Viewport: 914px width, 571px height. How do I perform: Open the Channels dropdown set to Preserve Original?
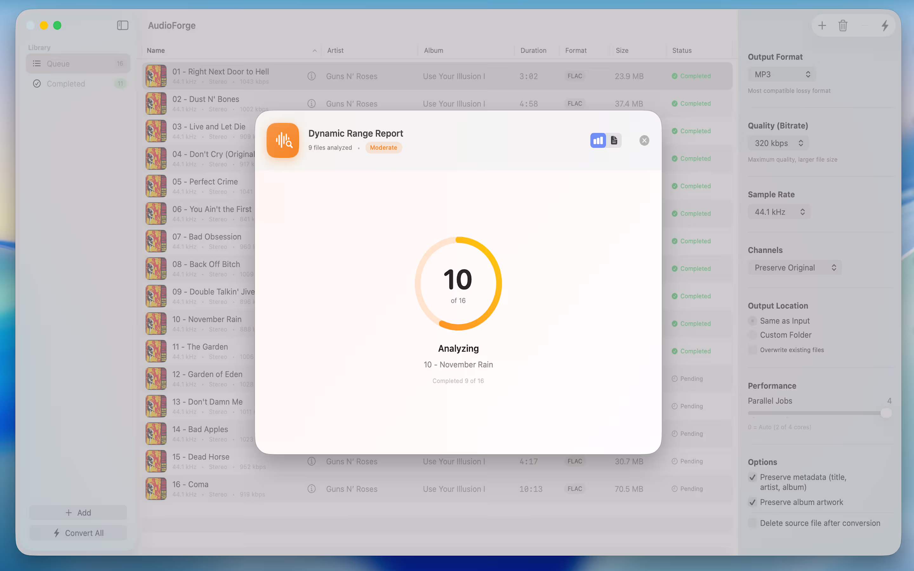click(x=794, y=267)
